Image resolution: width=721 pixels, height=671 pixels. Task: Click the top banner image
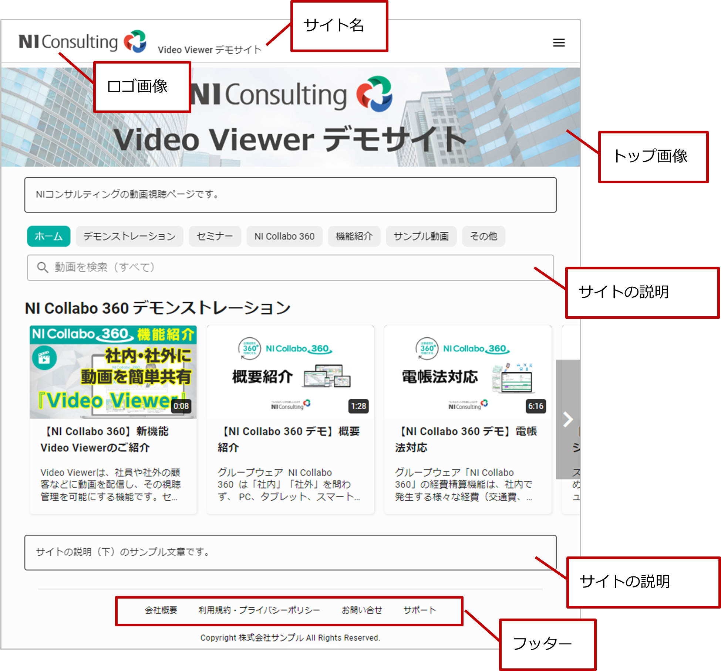point(290,117)
